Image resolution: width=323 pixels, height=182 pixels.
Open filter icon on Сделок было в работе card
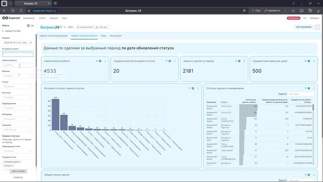[x=97, y=61]
